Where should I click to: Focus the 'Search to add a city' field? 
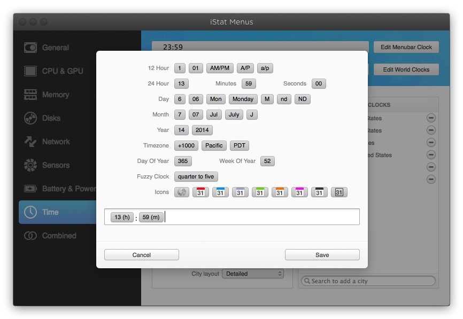click(368, 281)
